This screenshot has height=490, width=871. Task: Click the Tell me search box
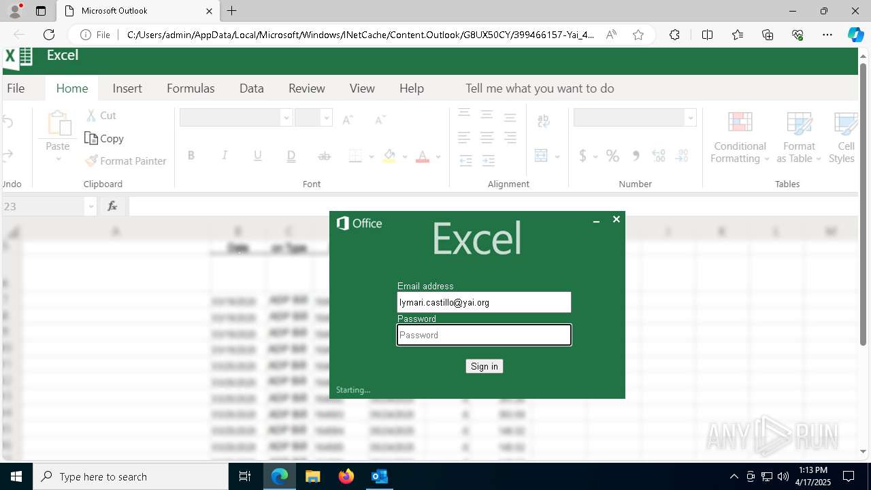pos(540,88)
